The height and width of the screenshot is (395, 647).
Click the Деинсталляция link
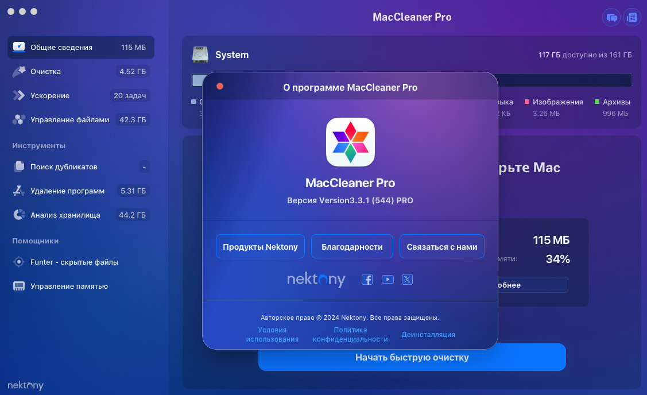click(x=428, y=335)
